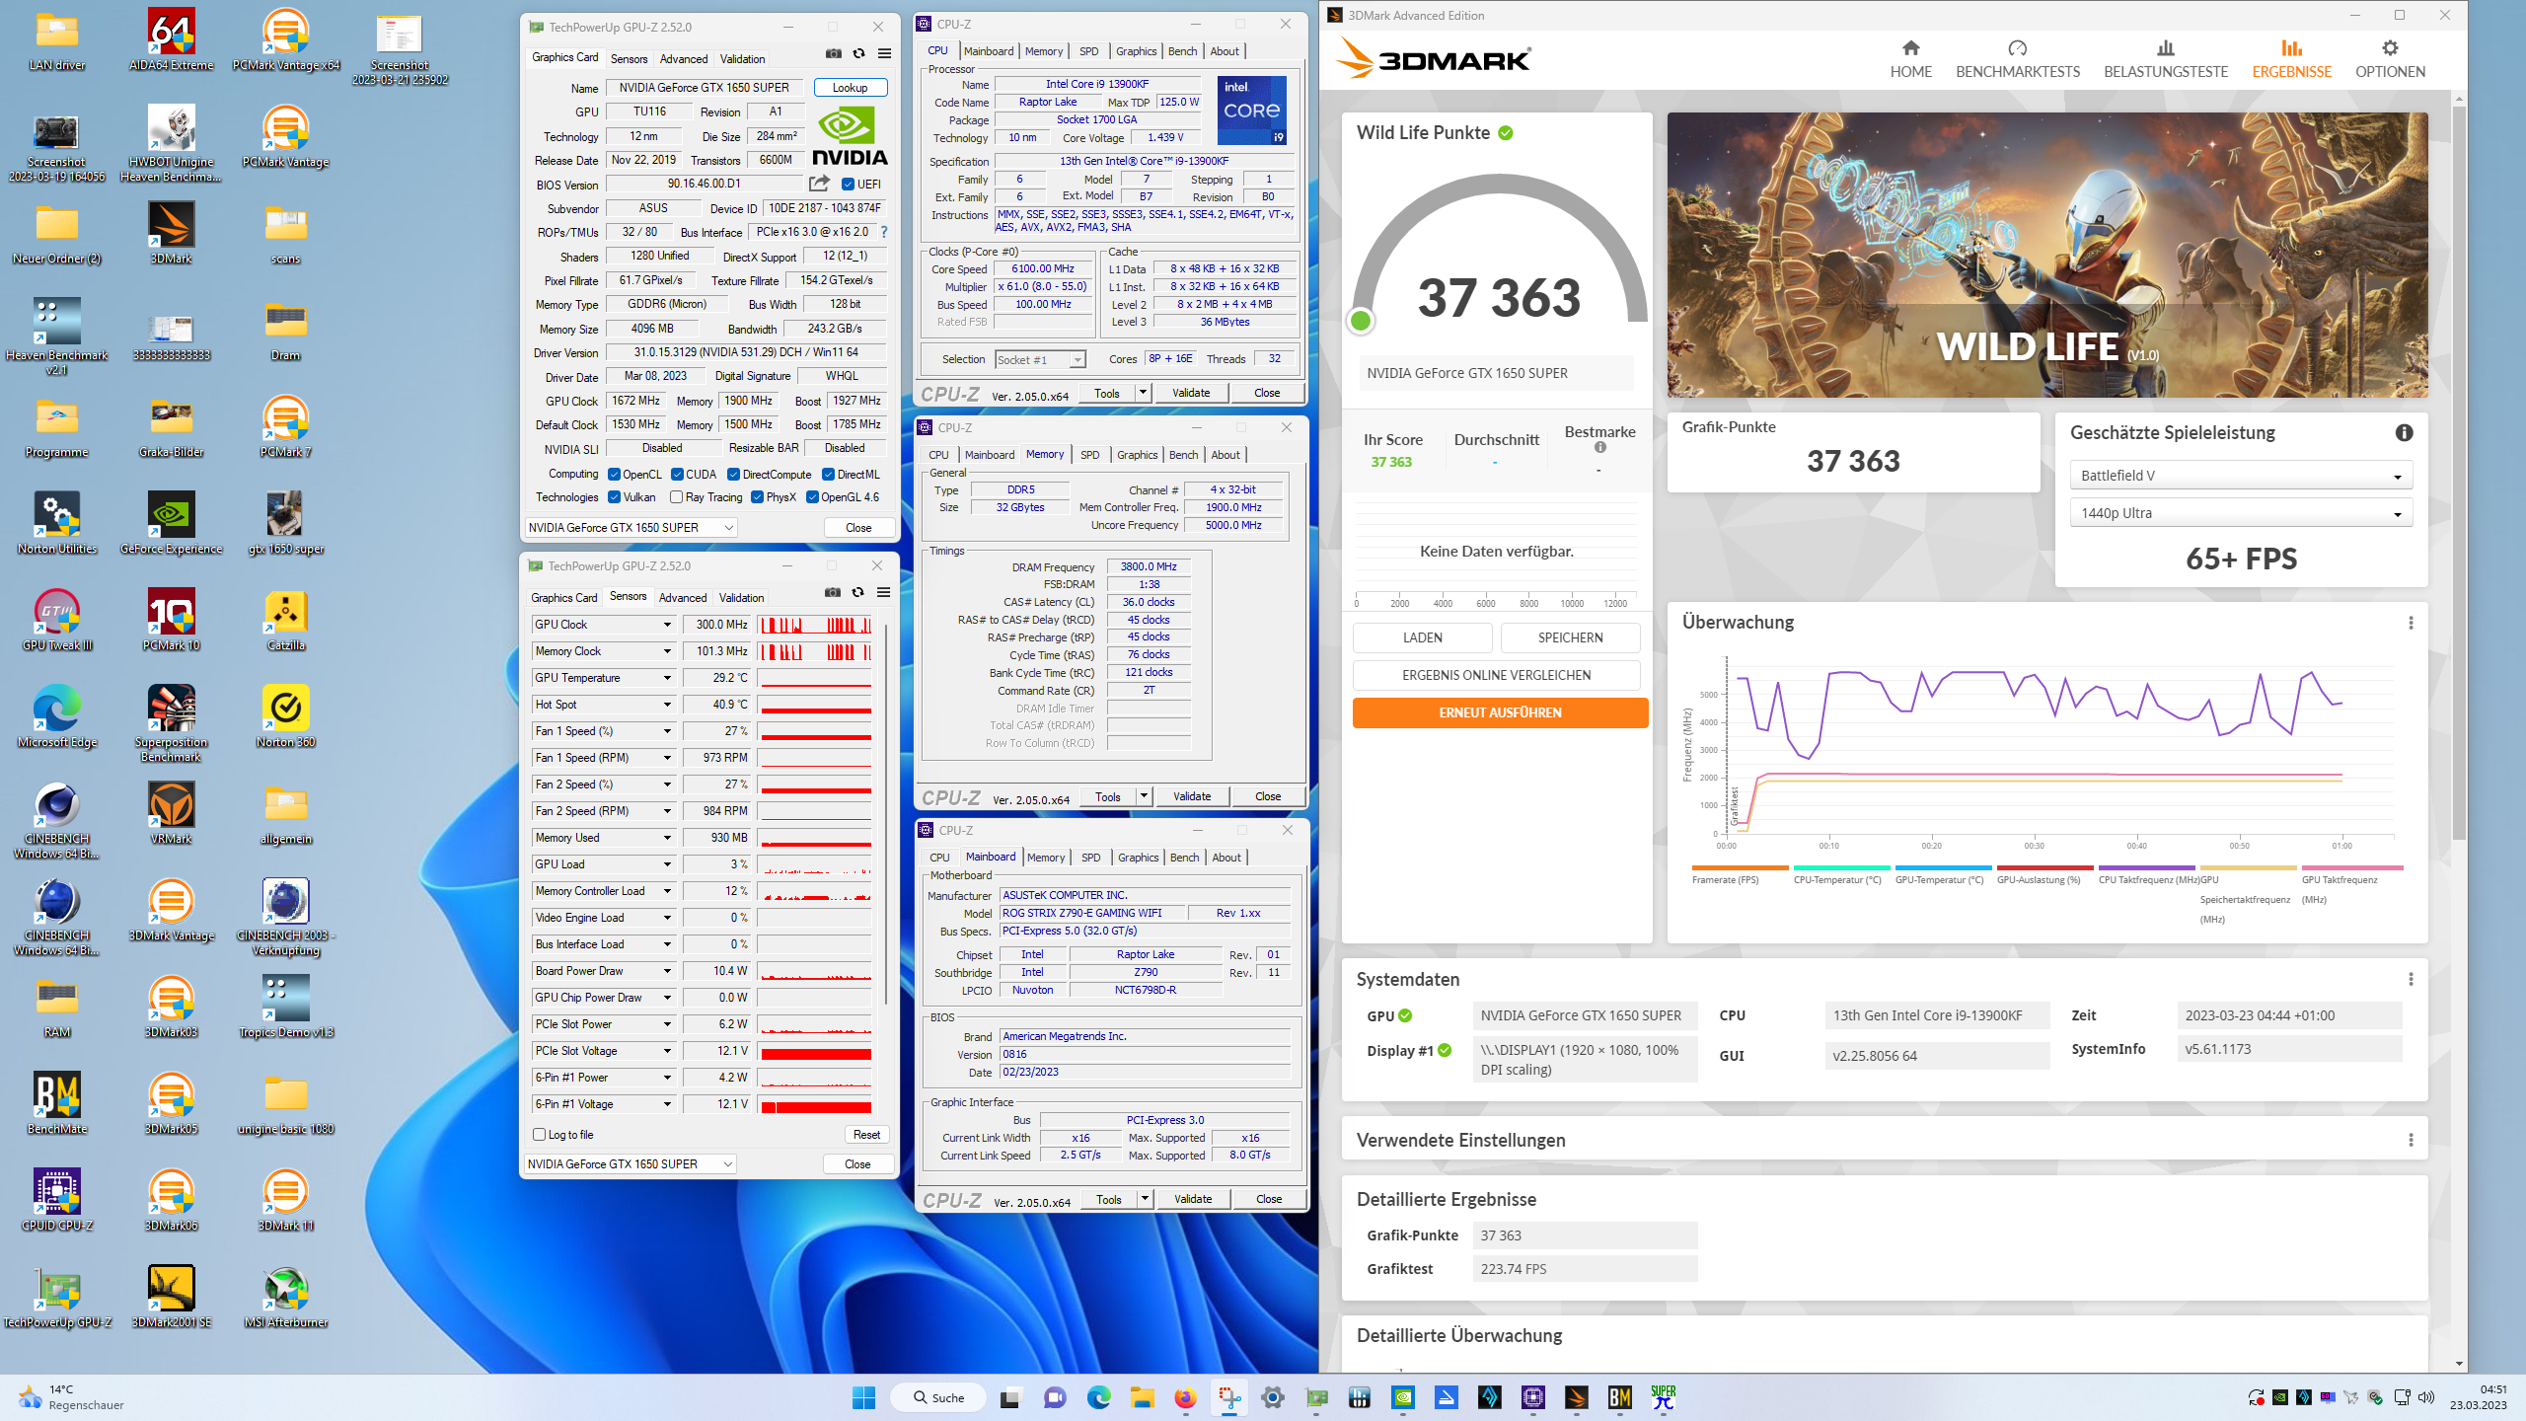Open Microsoft Edge from the taskbar
This screenshot has width=2526, height=1421.
coord(1098,1397)
